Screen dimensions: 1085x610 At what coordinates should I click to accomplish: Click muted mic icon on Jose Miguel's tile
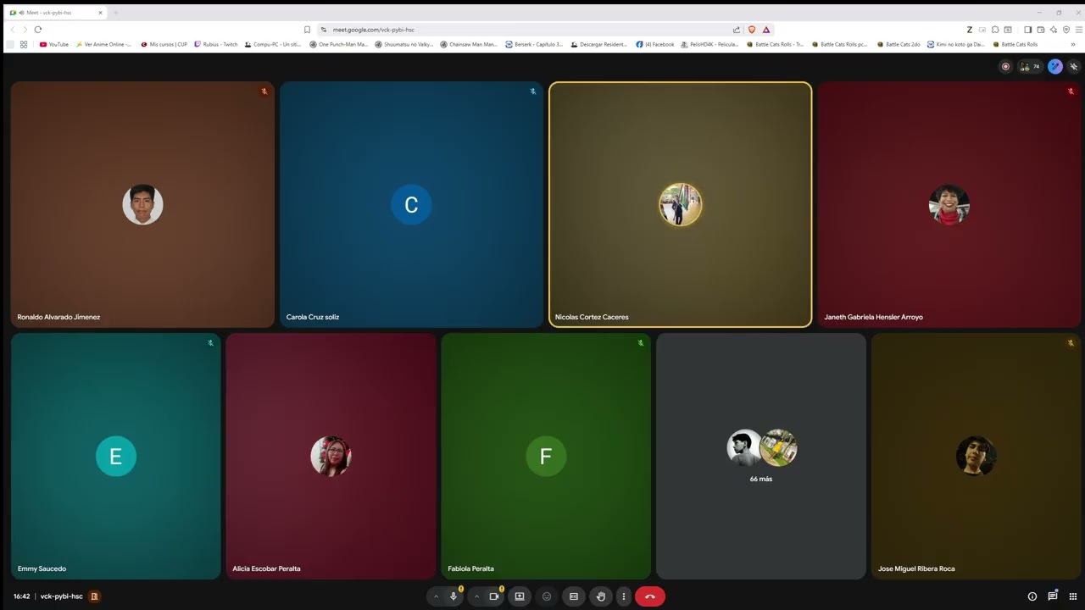tap(1071, 343)
